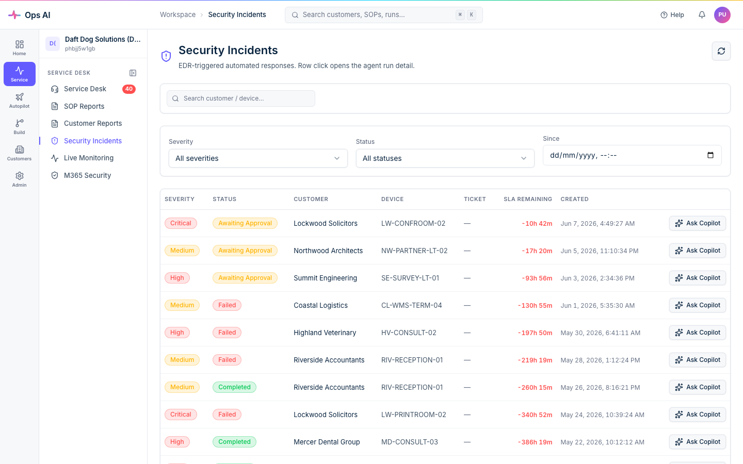This screenshot has height=464, width=743.
Task: Expand the All severities dropdown
Action: tap(258, 158)
